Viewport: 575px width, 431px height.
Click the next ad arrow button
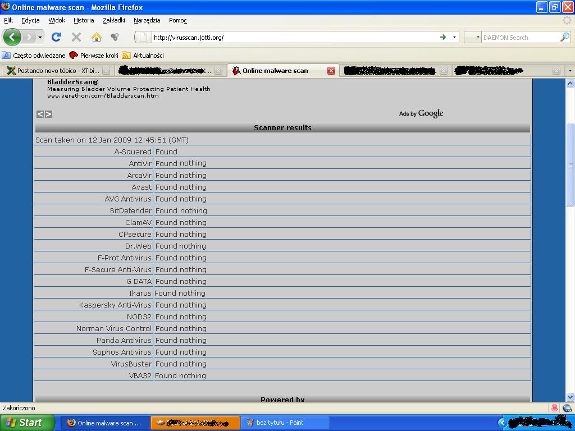48,114
